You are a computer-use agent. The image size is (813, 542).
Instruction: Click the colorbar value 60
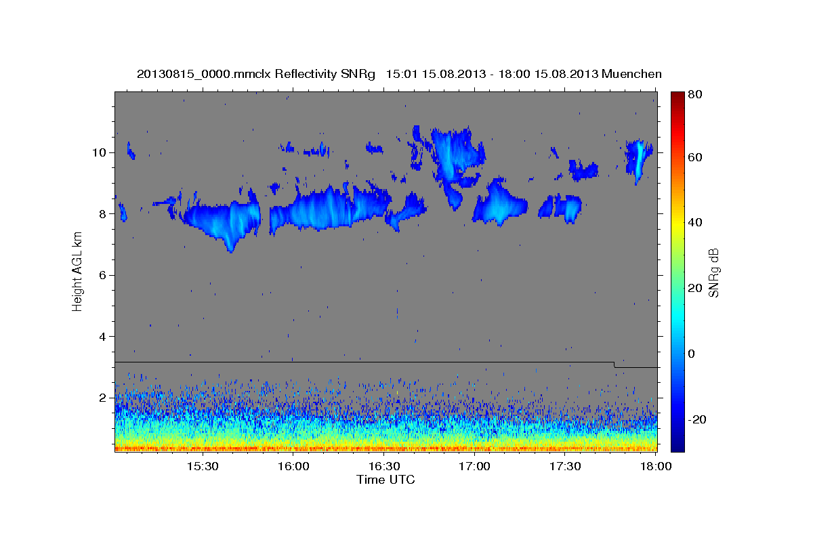click(696, 157)
